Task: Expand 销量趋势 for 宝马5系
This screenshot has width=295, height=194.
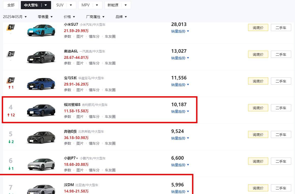Action: [180, 85]
